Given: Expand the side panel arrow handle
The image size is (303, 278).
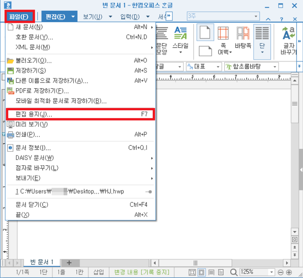Looking at the screenshot, I should coord(301,170).
